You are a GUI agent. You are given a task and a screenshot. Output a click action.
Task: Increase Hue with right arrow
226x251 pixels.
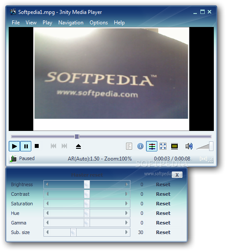point(126,213)
